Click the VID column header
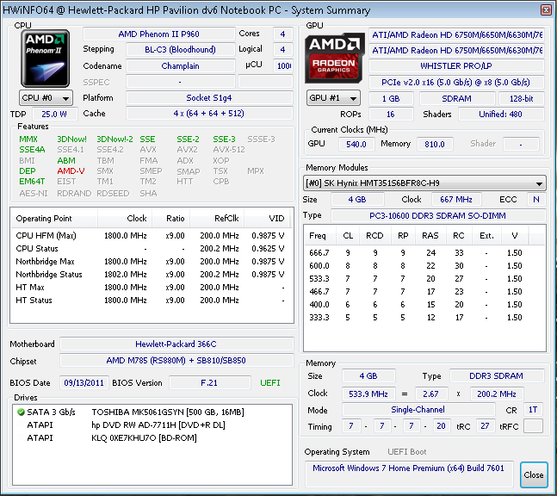Viewport: 557px width, 496px height. 267,218
